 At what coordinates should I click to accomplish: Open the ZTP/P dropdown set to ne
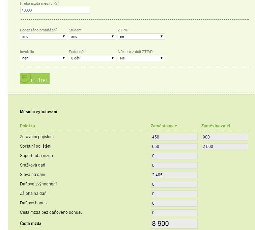pos(141,36)
